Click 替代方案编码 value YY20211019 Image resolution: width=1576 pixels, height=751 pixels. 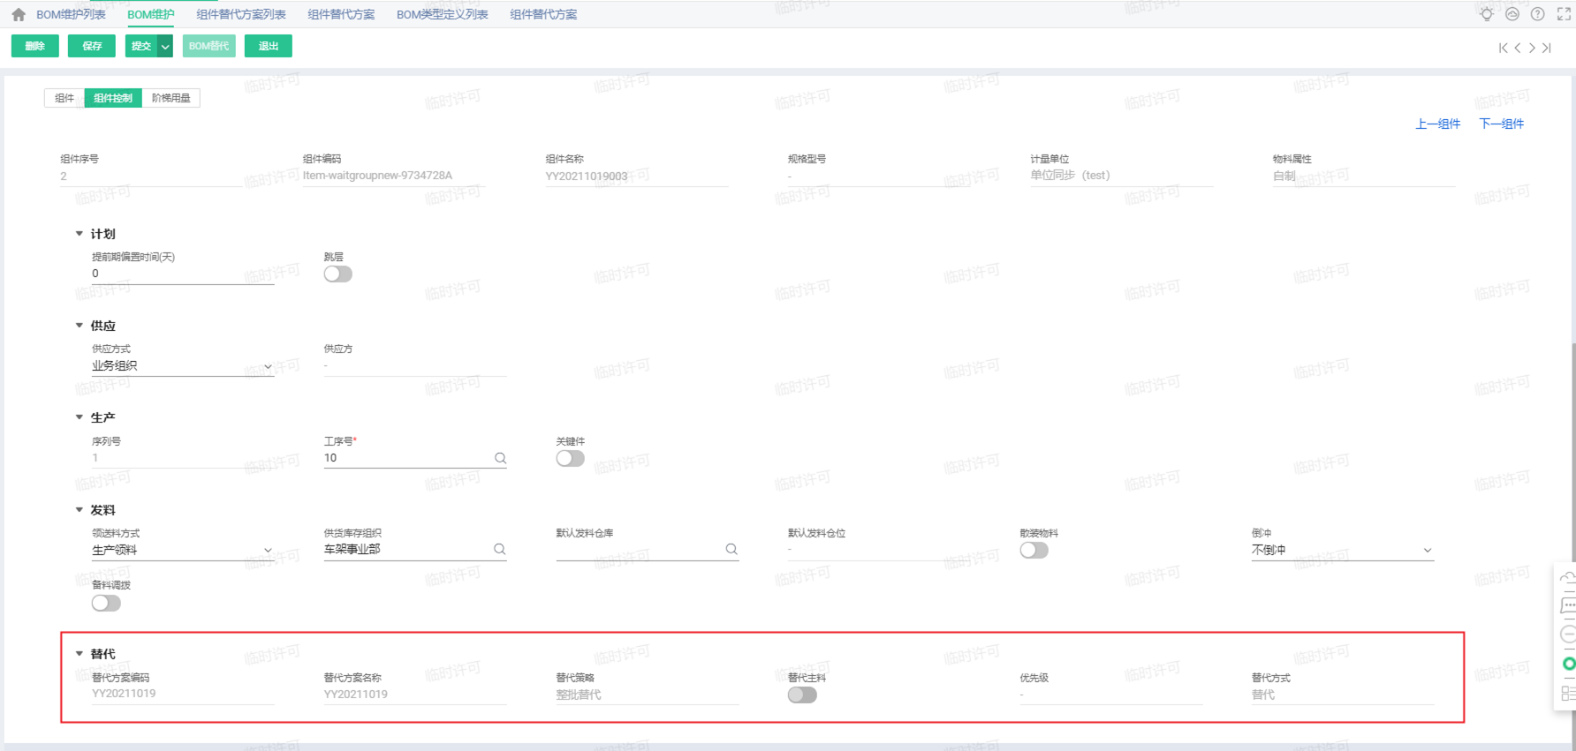(x=124, y=694)
